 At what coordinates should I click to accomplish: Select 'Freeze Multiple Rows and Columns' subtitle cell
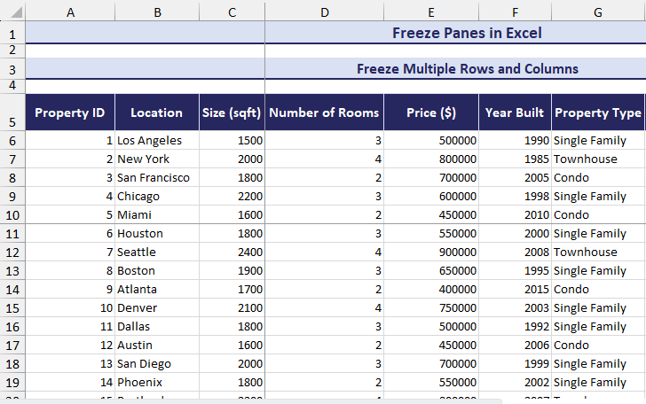click(x=467, y=68)
